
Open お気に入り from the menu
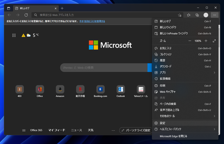pos(185,48)
